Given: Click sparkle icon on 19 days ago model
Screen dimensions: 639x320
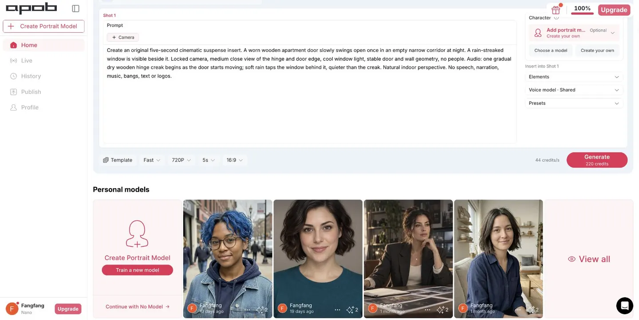Looking at the screenshot, I should click(350, 310).
